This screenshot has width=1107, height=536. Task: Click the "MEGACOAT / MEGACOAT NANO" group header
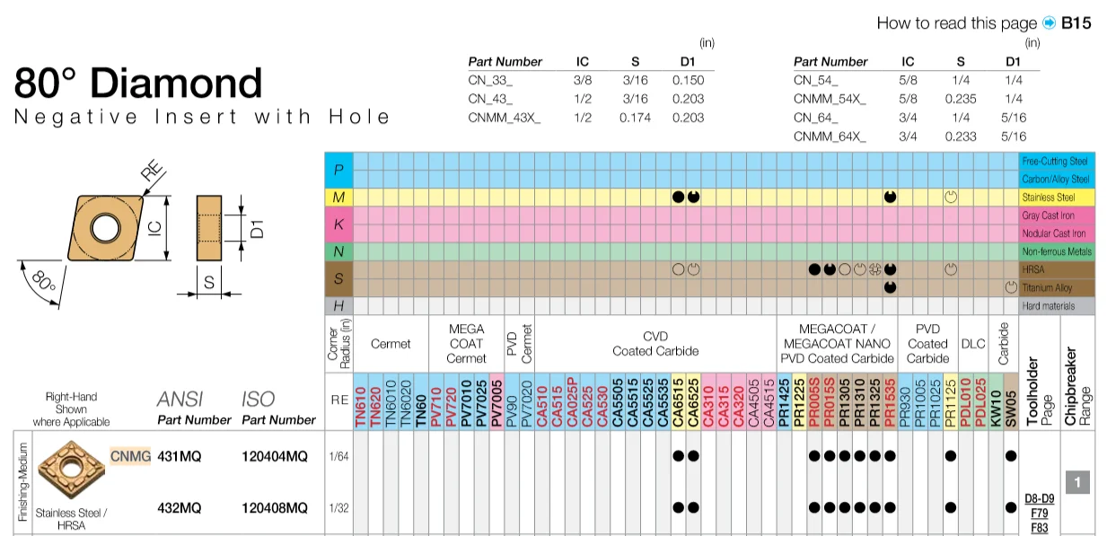[837, 344]
